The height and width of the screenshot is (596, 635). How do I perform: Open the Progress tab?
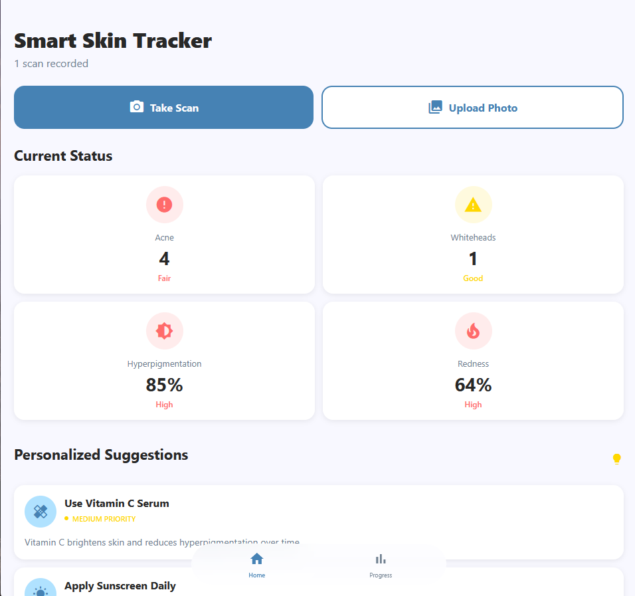click(381, 564)
